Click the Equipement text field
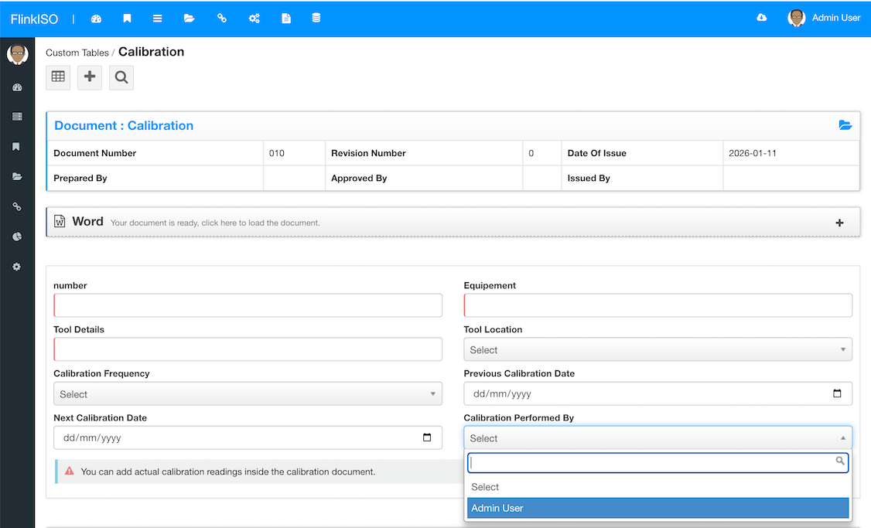This screenshot has height=528, width=871. pos(658,305)
